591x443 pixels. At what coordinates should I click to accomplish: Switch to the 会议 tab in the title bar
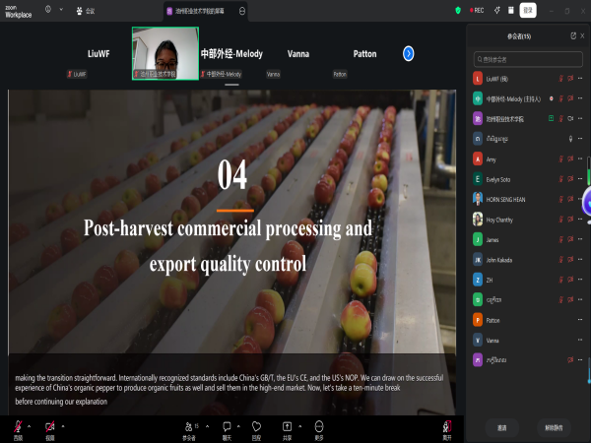[86, 11]
